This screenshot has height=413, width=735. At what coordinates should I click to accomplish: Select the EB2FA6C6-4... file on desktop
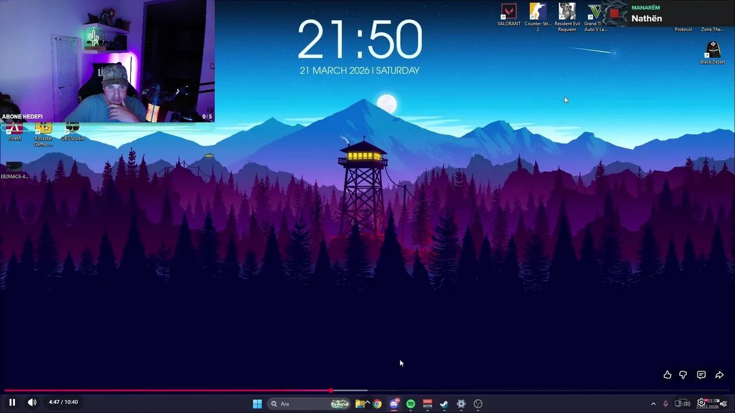(x=14, y=170)
